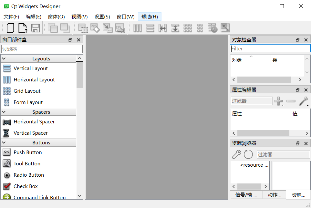
Task: Click the New Form toolbar icon
Action: [x=10, y=28]
